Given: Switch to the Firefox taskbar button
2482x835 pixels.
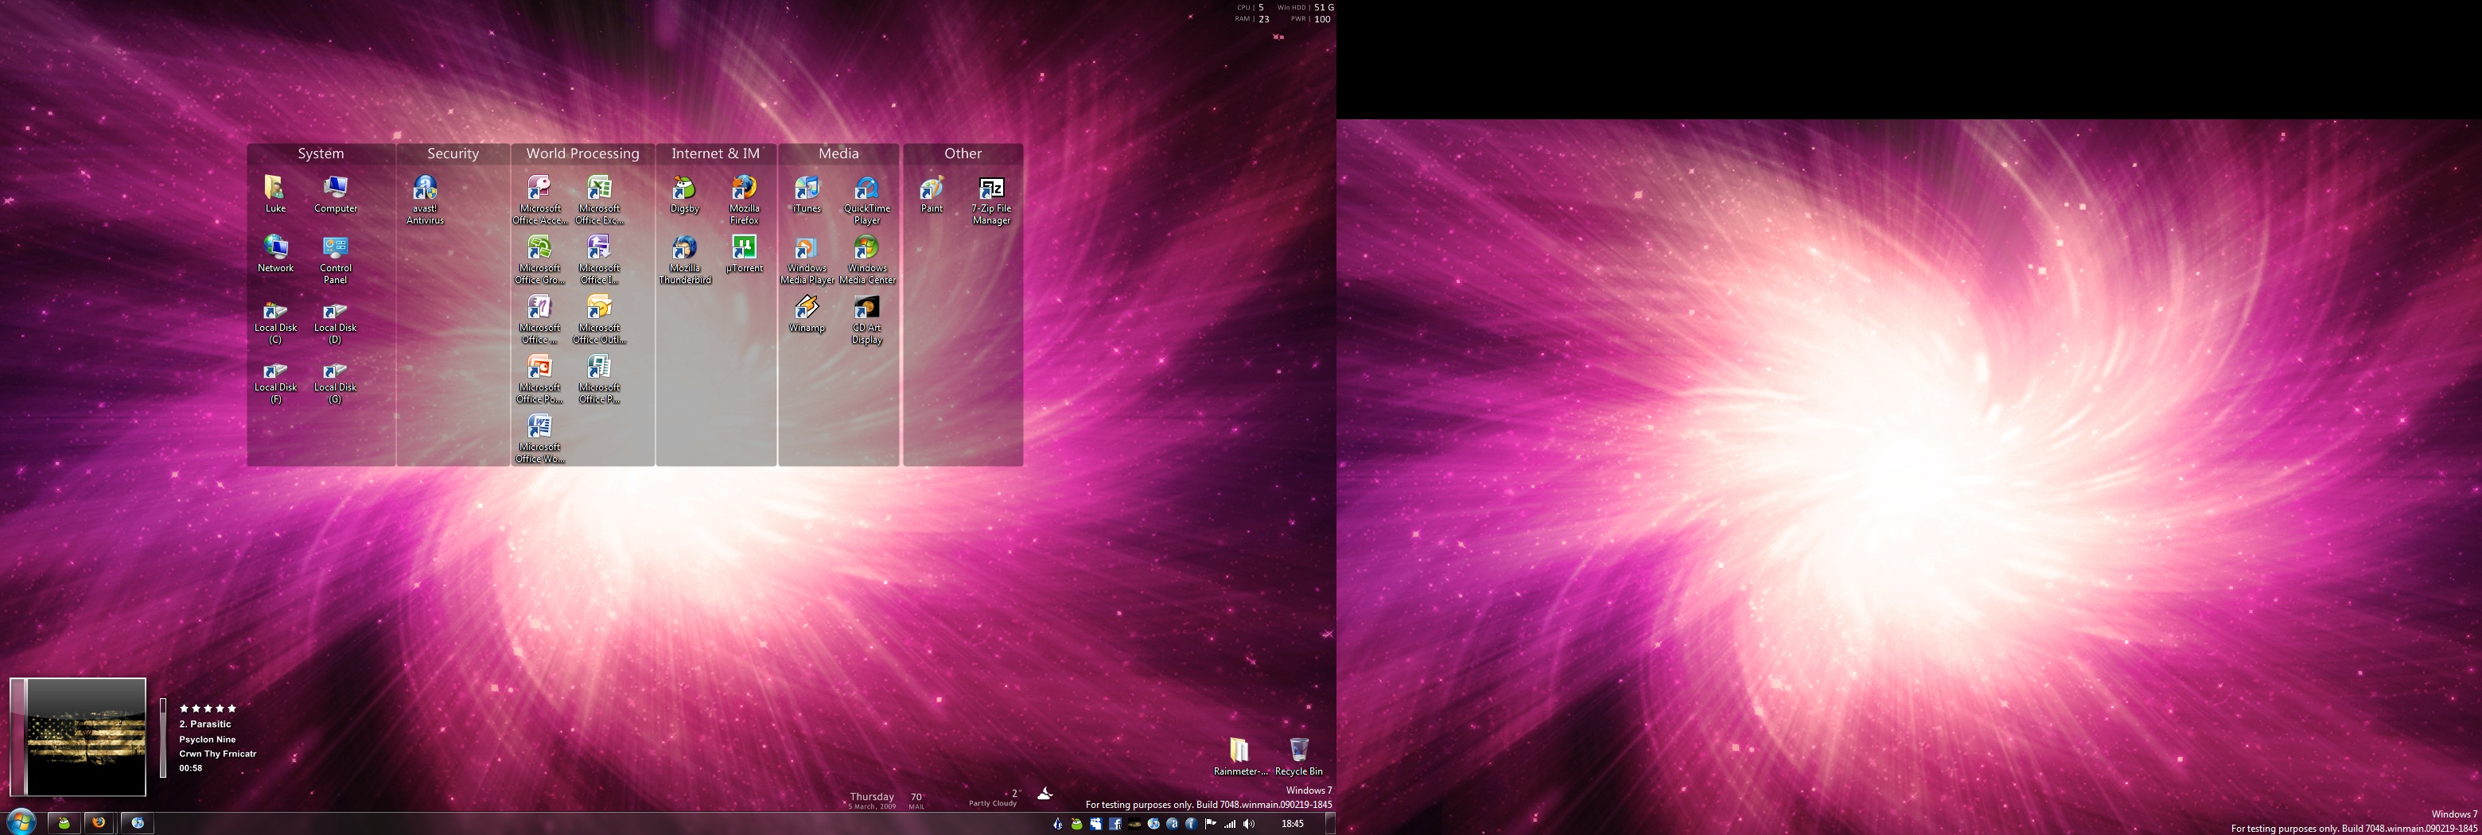Looking at the screenshot, I should coord(99,822).
